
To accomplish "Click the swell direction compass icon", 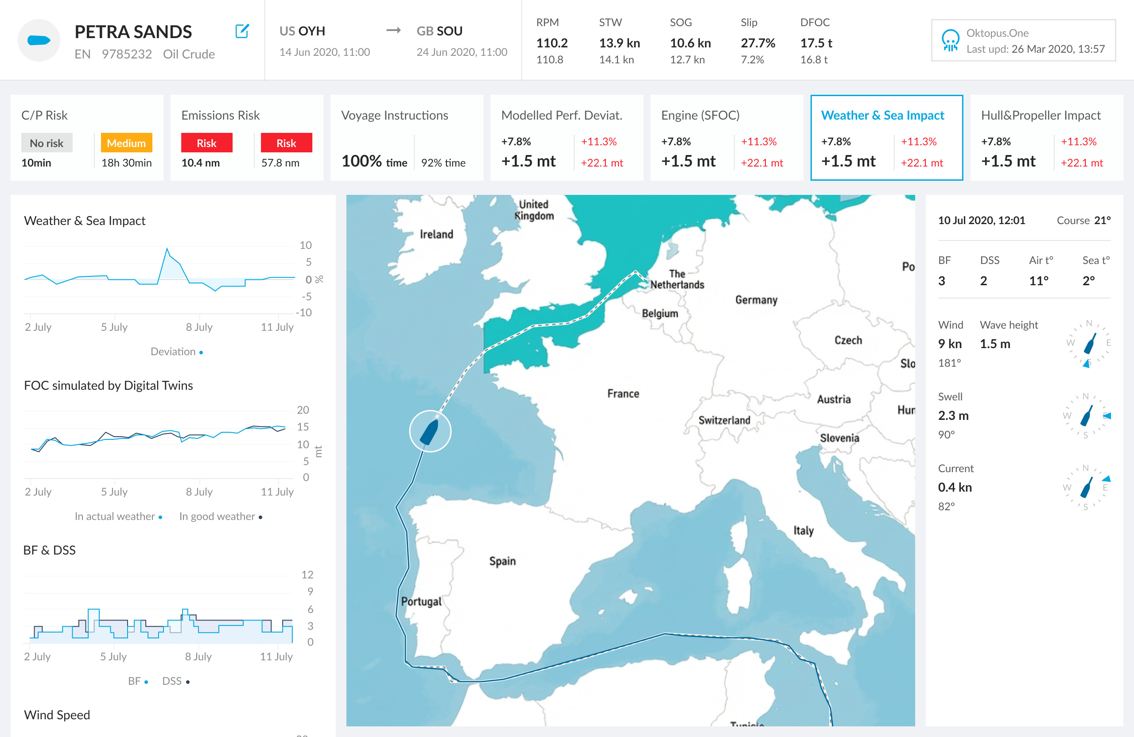I will pos(1086,415).
